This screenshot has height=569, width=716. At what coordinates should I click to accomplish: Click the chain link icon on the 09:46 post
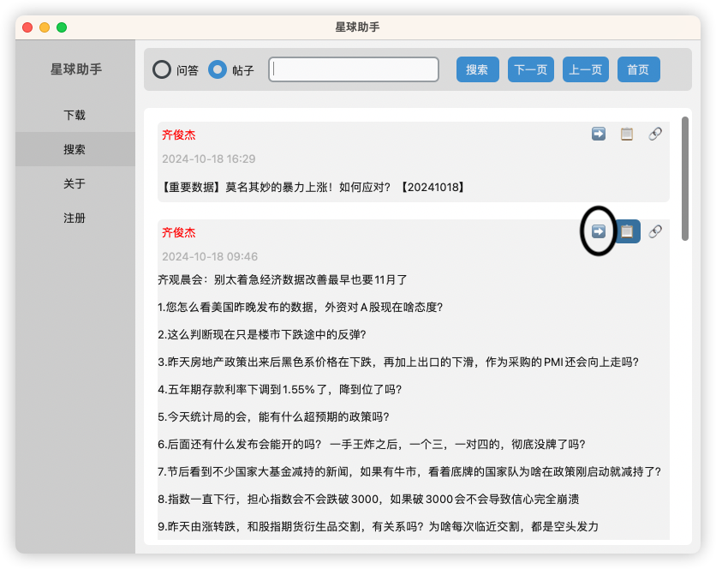point(655,231)
